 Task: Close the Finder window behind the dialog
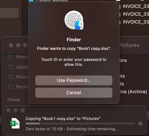coord(11,45)
